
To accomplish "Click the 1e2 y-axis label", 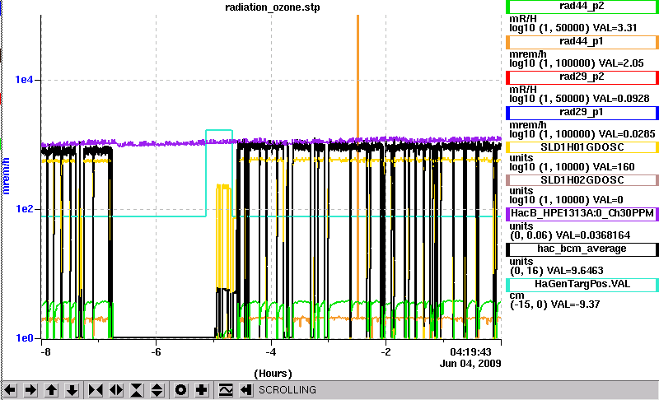I will [x=25, y=208].
